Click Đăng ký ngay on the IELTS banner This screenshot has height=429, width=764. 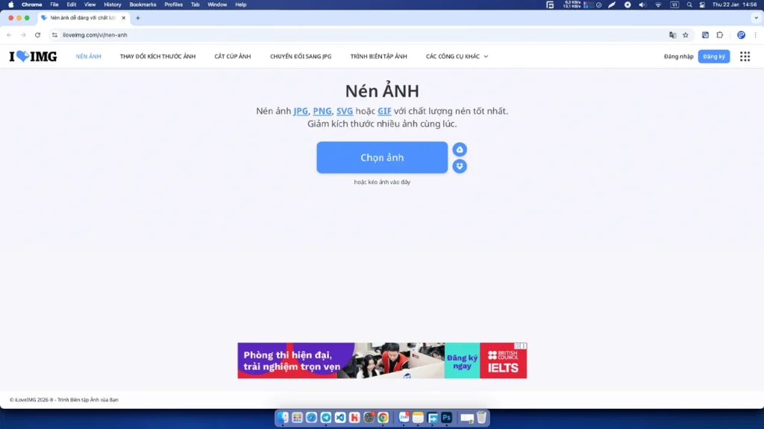[x=461, y=360]
